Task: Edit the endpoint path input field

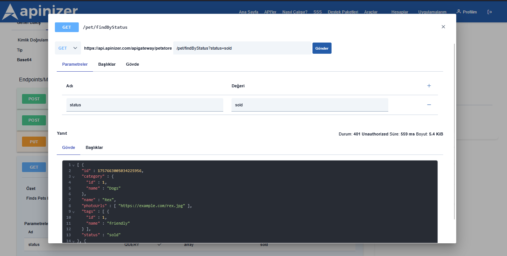Action: tap(242, 48)
